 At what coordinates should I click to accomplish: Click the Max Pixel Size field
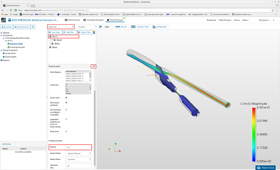78,166
